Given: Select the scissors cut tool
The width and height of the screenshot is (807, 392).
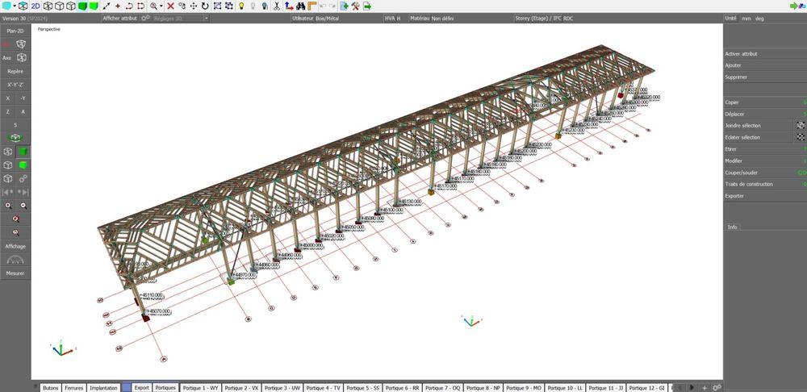Looking at the screenshot, I should 277,6.
